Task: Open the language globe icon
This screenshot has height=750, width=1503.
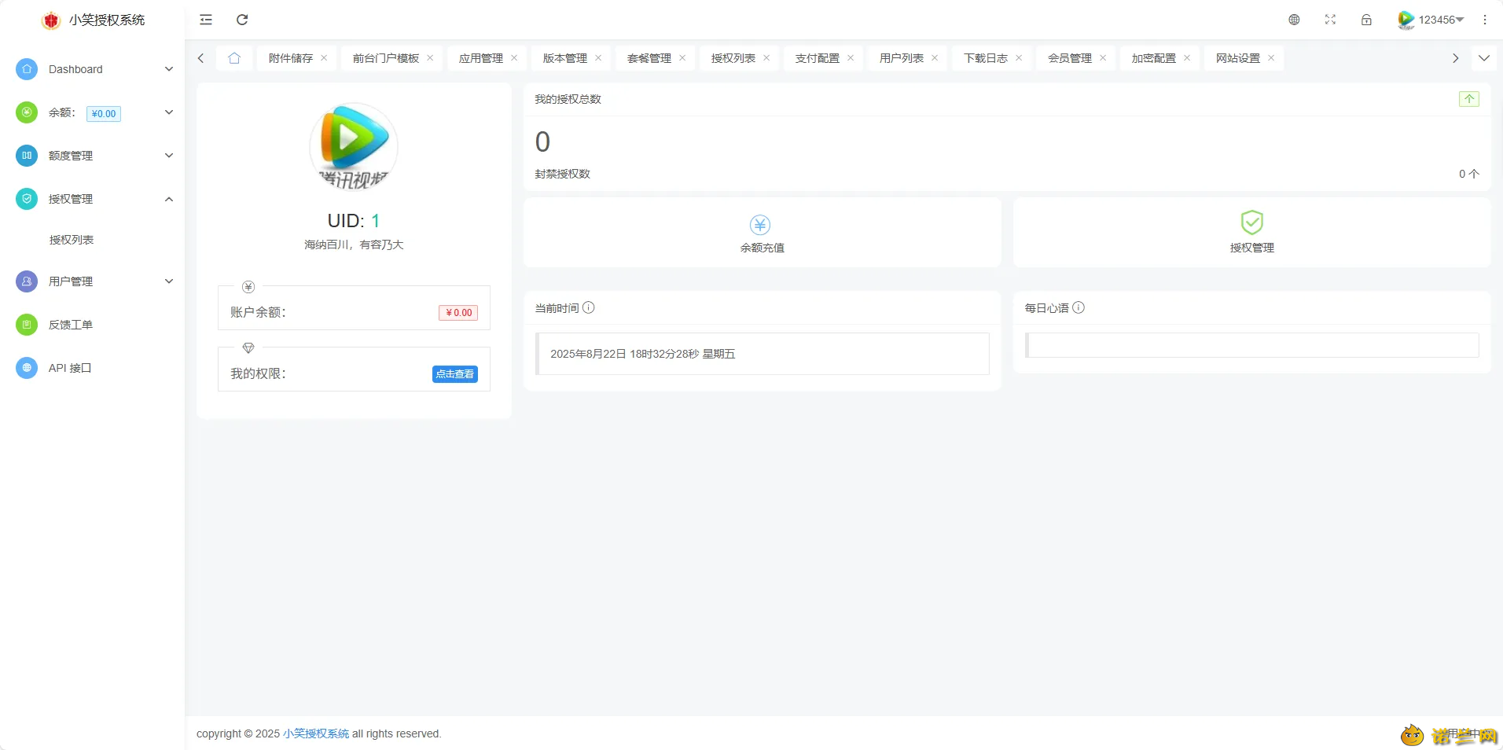Action: pyautogui.click(x=1294, y=20)
